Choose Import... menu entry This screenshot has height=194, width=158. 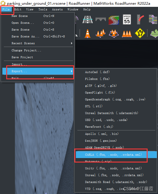38,64
